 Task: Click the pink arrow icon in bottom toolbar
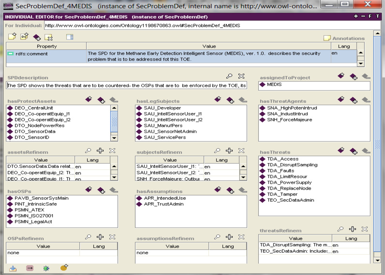tap(30, 268)
